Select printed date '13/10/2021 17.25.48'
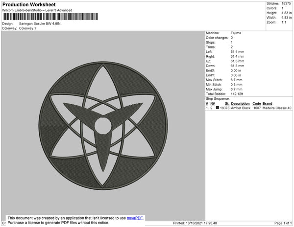 (201, 223)
